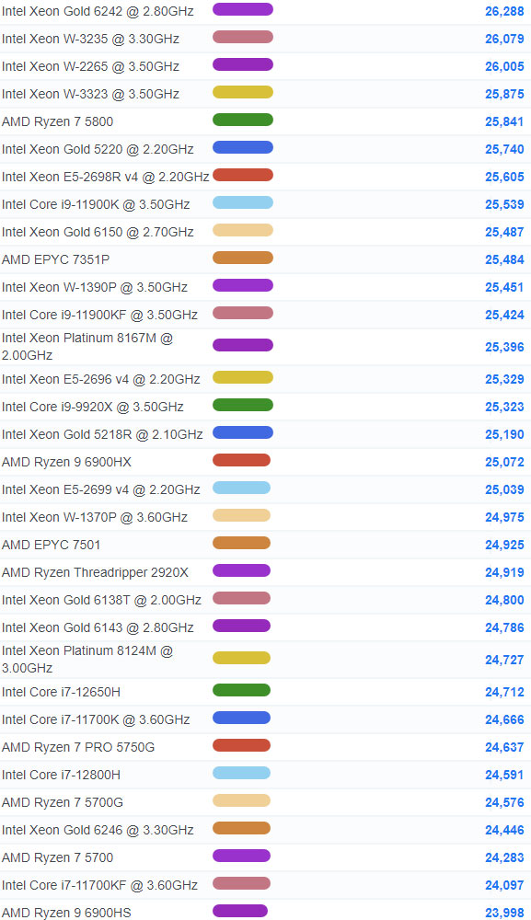Click the green bar for AMD Ryzen 7 5800
This screenshot has height=920, width=531.
(242, 120)
